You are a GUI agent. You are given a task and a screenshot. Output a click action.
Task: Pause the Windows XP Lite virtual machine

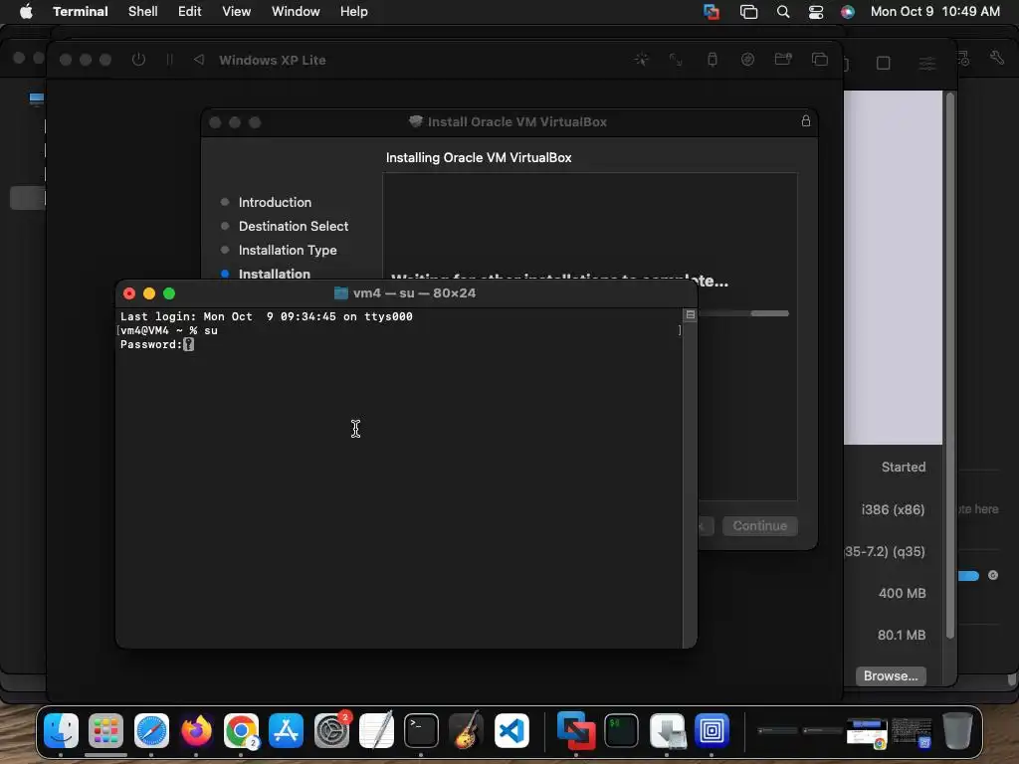point(169,60)
